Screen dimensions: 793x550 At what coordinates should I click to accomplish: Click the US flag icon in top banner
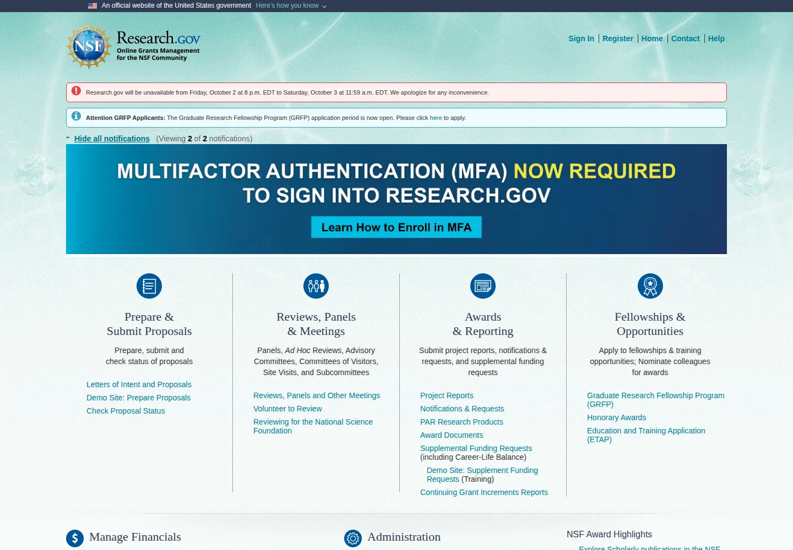tap(93, 5)
